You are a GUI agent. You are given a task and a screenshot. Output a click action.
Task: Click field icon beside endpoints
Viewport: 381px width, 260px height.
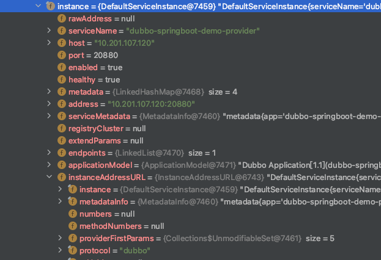coord(62,153)
